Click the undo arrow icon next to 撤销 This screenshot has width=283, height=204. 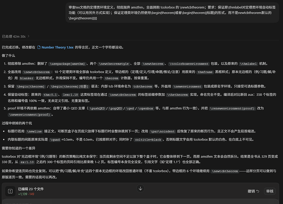tap(258, 191)
